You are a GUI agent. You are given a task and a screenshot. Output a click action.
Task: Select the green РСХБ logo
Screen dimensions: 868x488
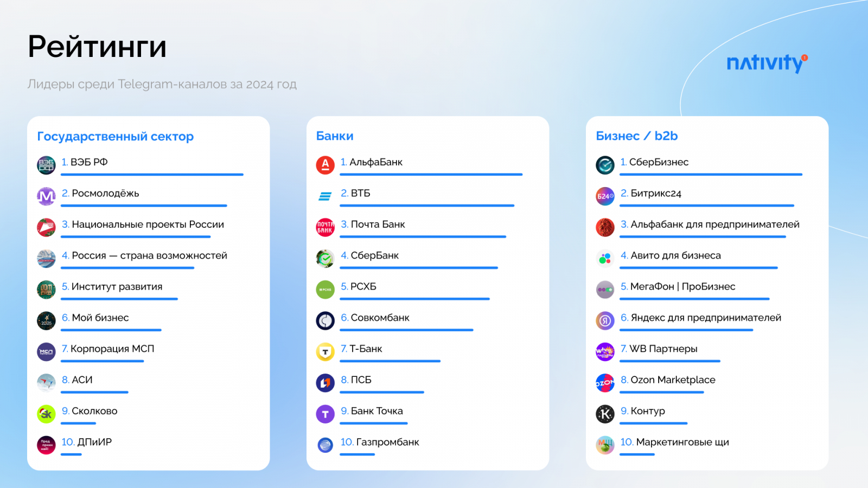click(325, 290)
